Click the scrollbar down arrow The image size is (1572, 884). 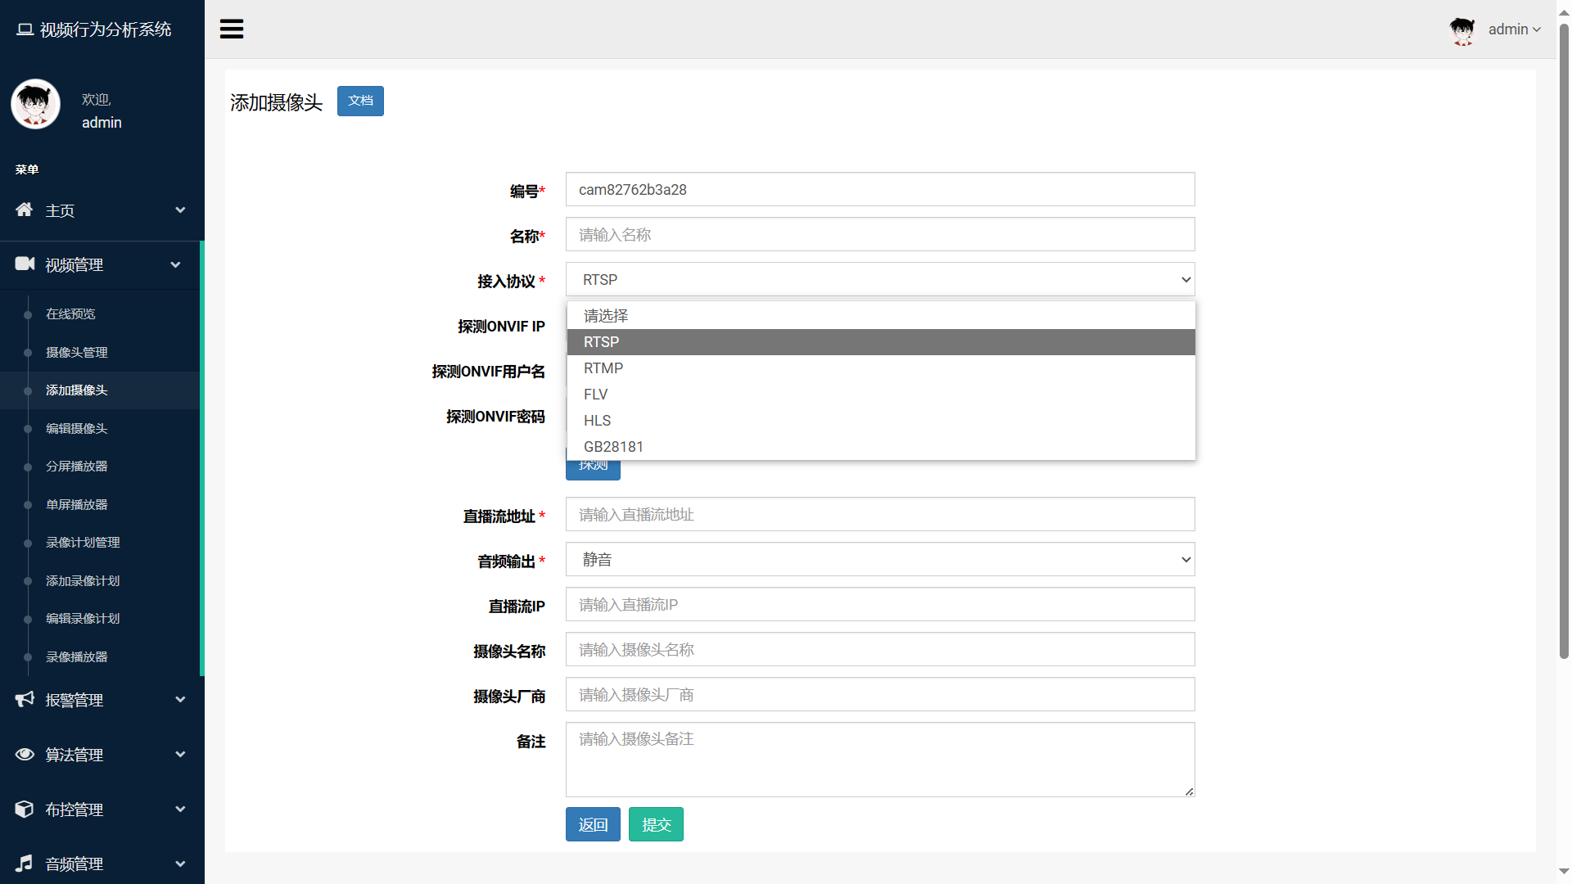pyautogui.click(x=1564, y=873)
